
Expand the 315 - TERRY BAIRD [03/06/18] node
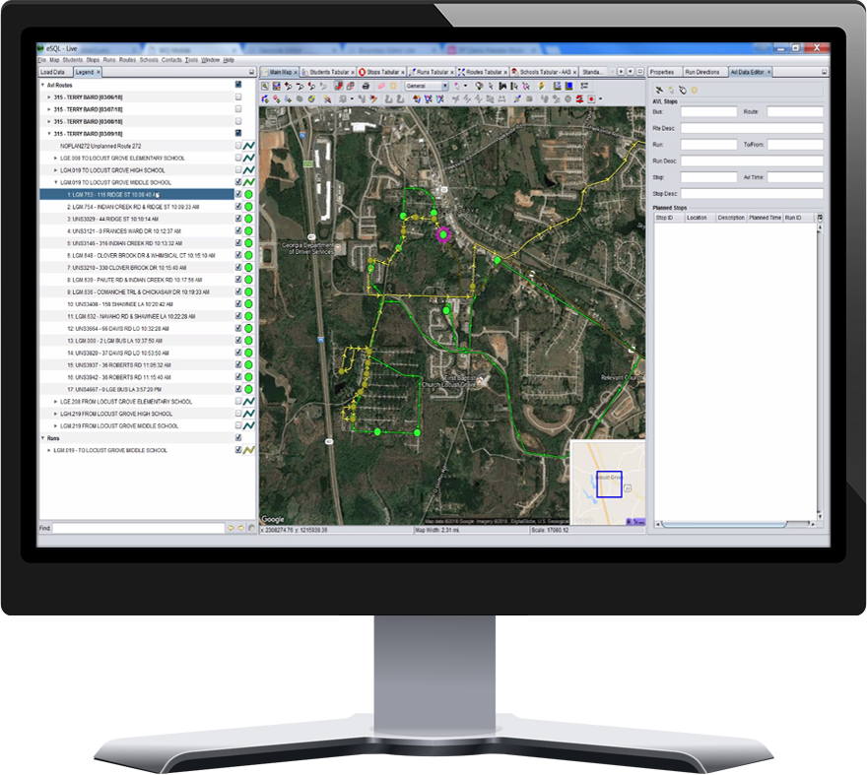pos(49,97)
